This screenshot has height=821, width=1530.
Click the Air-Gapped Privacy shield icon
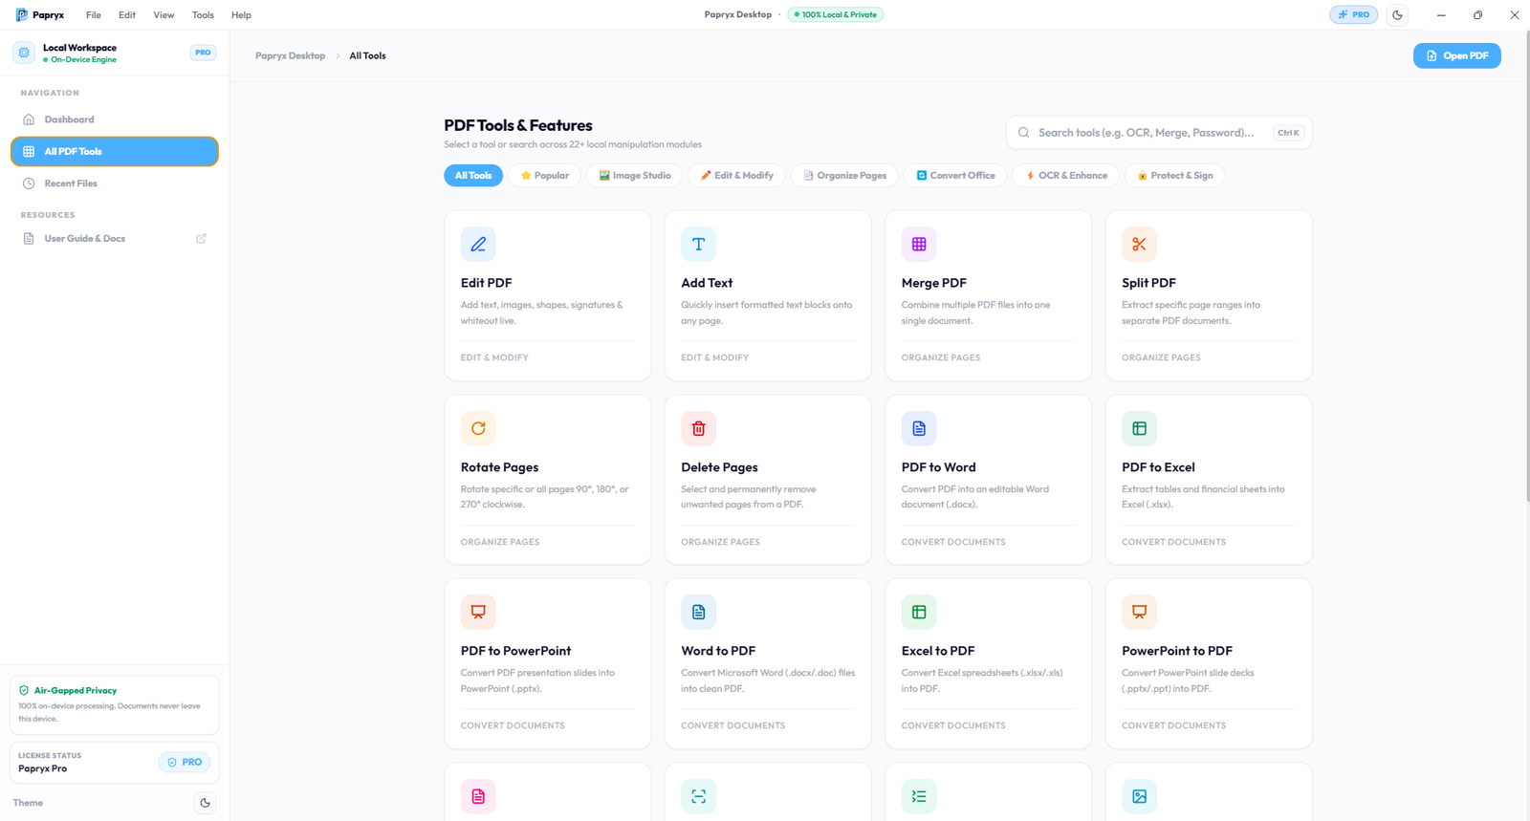(x=24, y=690)
